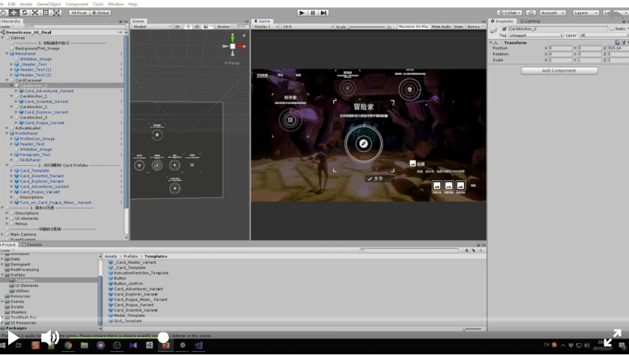Click the Position Z field
629x355 pixels.
pyautogui.click(x=618, y=48)
